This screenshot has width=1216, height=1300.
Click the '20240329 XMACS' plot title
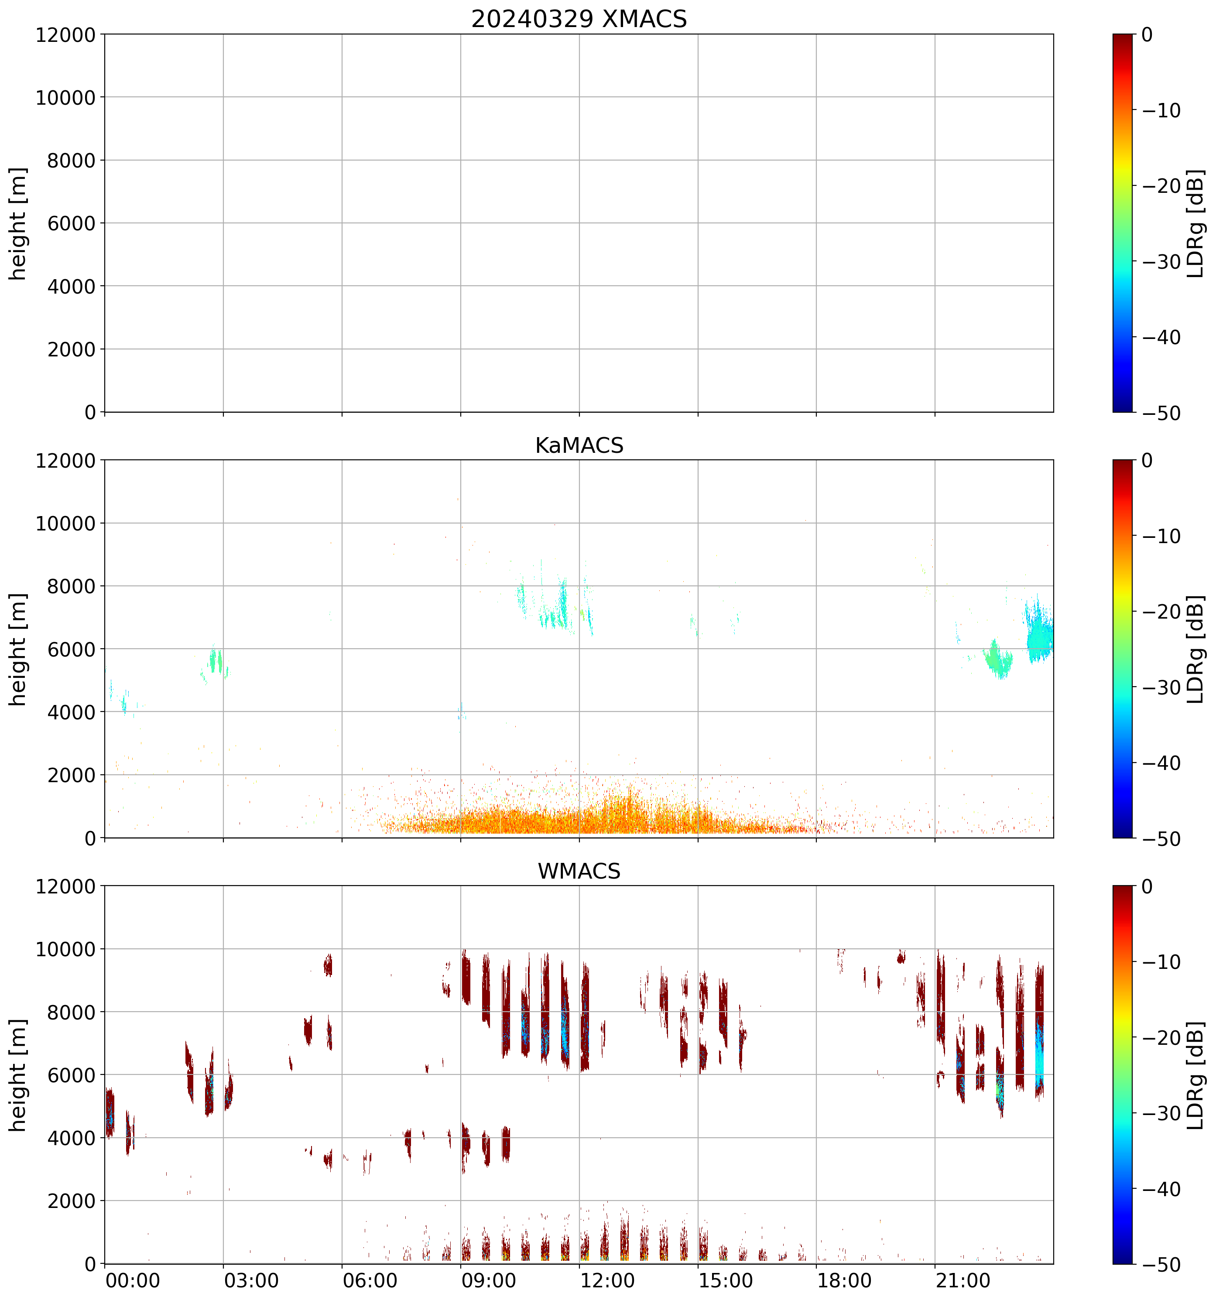point(579,19)
